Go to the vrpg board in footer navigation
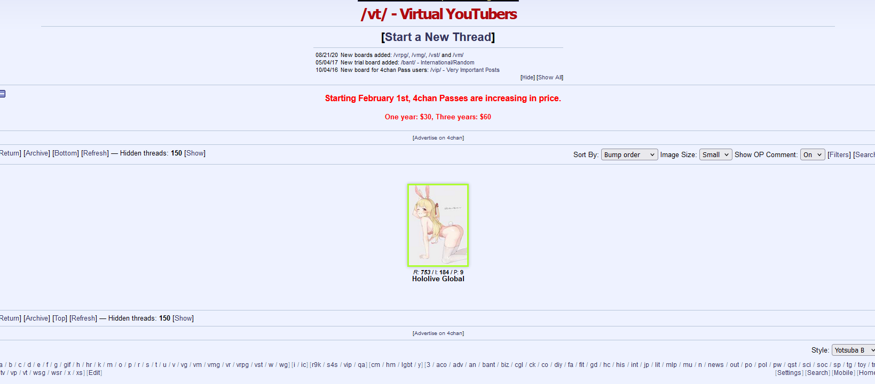This screenshot has height=384, width=875. click(242, 365)
